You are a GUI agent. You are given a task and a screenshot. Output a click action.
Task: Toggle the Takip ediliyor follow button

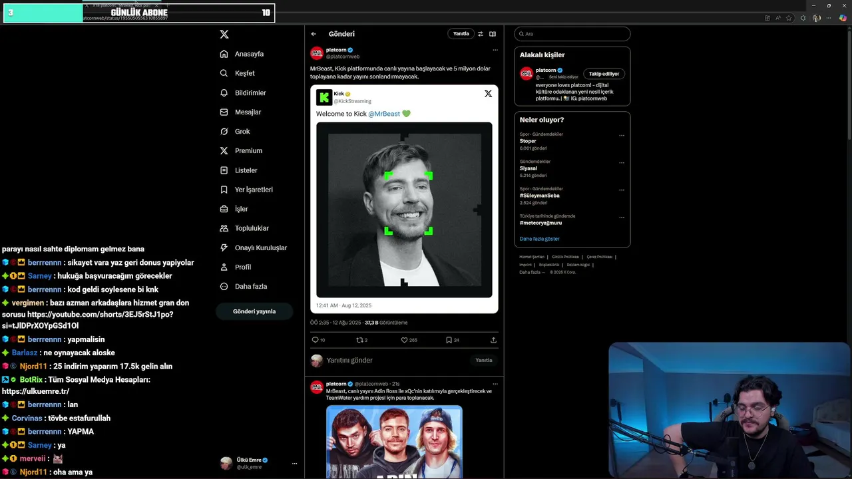click(604, 74)
